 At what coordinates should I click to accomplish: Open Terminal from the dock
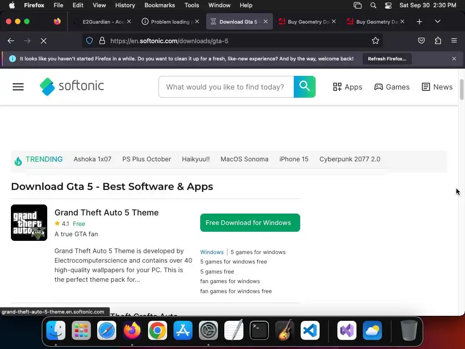tap(259, 330)
